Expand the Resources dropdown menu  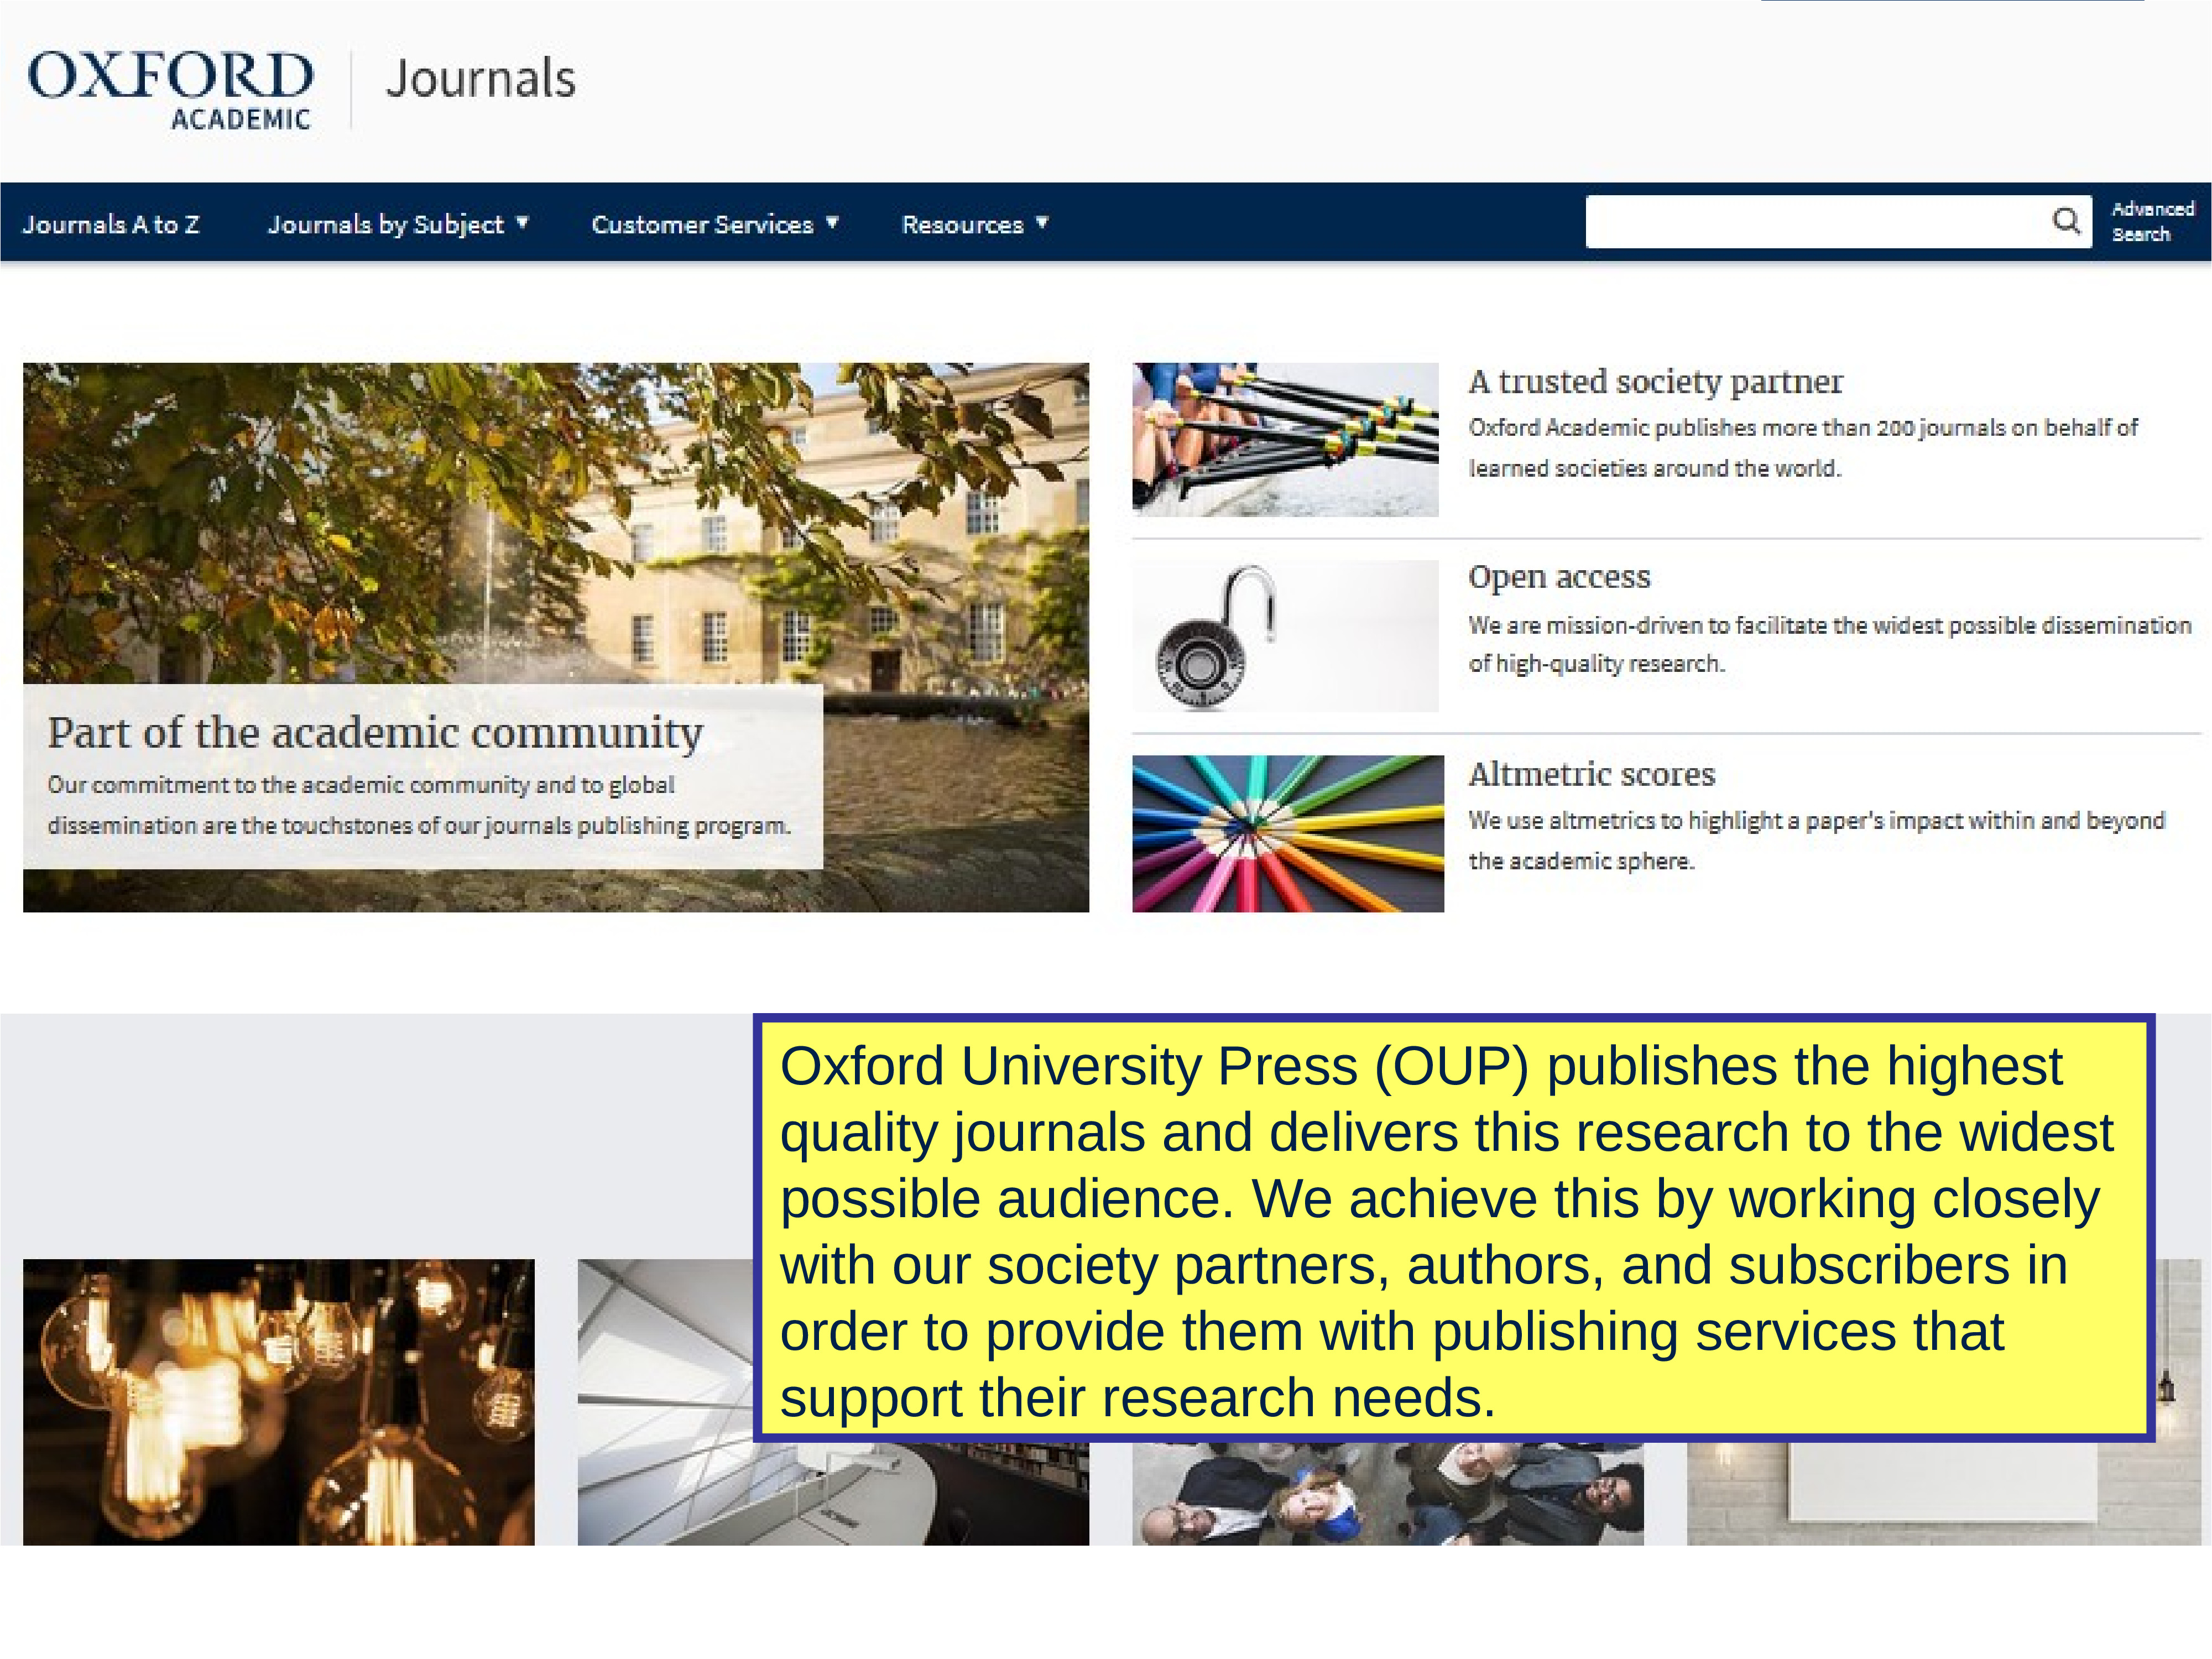pyautogui.click(x=975, y=224)
